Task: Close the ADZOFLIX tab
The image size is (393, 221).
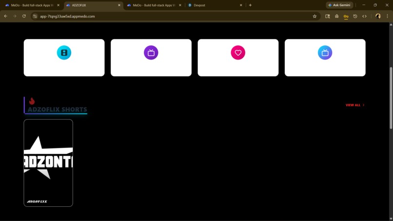Action: click(119, 5)
